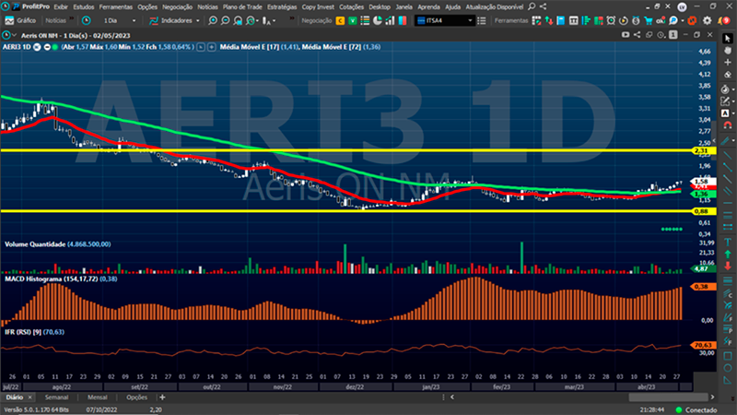Click the Gráfico toolbar button
Screen dimensions: 737x415
(x=20, y=20)
